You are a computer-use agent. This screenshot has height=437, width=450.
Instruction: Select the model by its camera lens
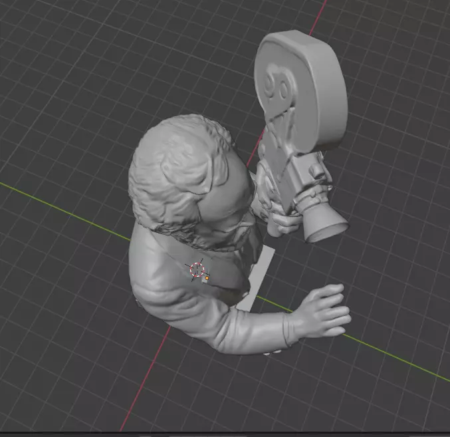pyautogui.click(x=326, y=224)
